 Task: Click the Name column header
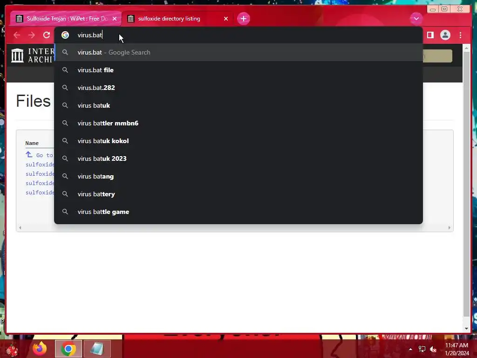coord(32,143)
